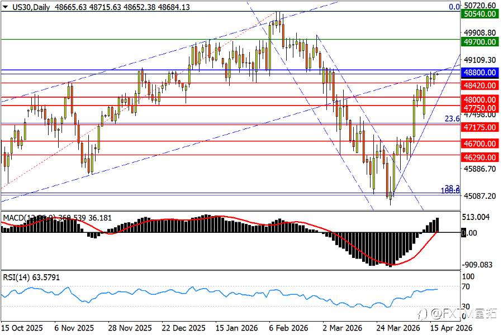Click the 50720.60 price axis value
The width and height of the screenshot is (503, 335).
tap(480, 6)
